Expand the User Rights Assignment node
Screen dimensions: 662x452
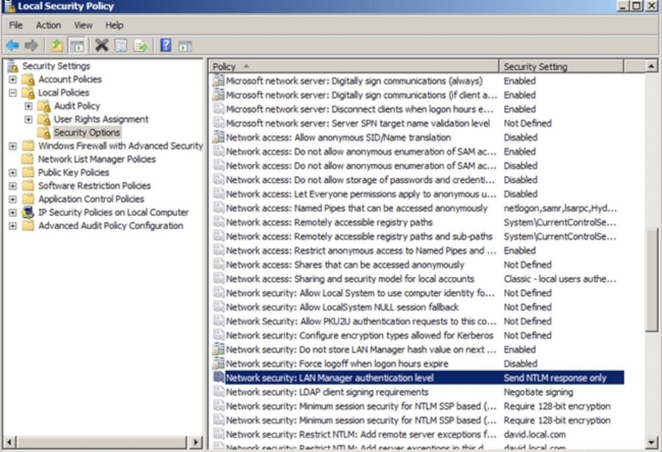[x=29, y=119]
